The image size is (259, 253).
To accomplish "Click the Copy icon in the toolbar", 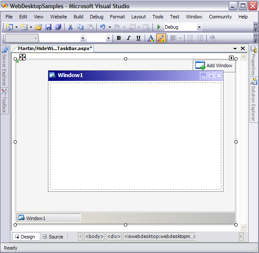I will click(x=80, y=27).
